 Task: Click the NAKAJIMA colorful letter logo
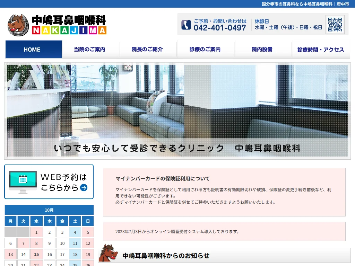click(69, 30)
